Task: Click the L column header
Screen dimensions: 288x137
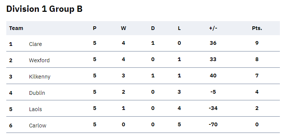Action: [179, 28]
